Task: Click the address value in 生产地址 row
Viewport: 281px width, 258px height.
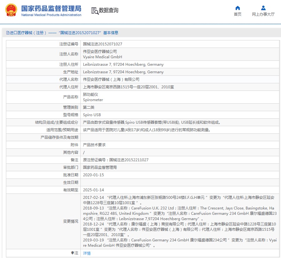Action: click(x=123, y=72)
